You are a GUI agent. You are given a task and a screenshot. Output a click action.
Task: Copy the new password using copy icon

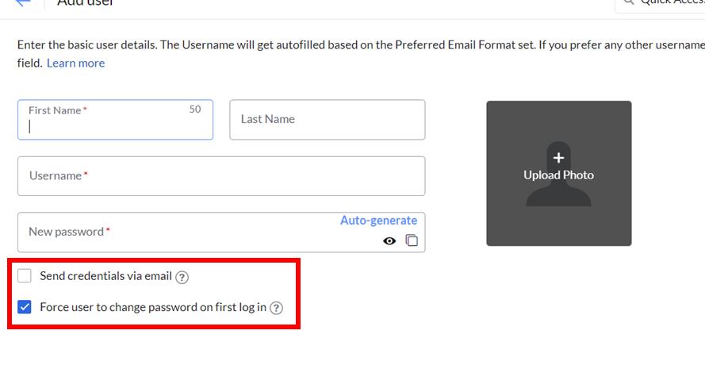(x=412, y=240)
